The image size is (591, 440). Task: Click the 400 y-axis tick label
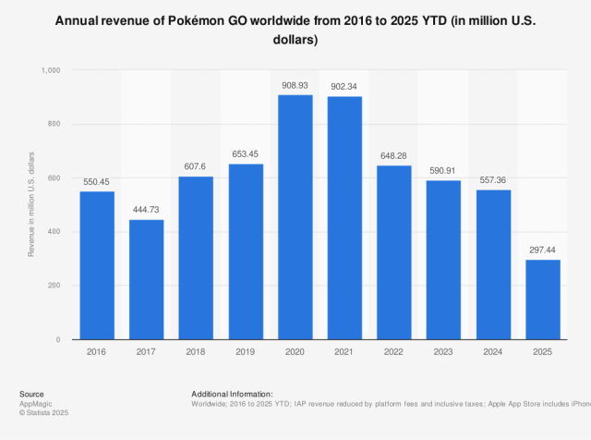54,232
